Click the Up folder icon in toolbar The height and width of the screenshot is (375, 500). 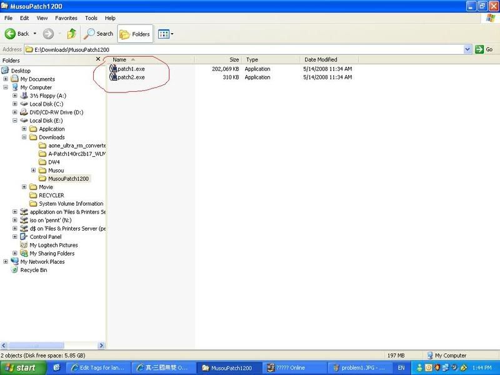pos(72,34)
